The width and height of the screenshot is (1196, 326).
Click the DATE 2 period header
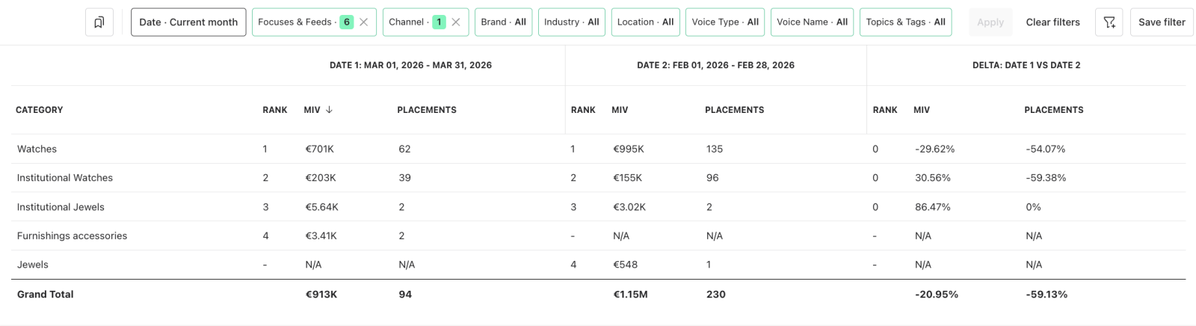click(715, 65)
